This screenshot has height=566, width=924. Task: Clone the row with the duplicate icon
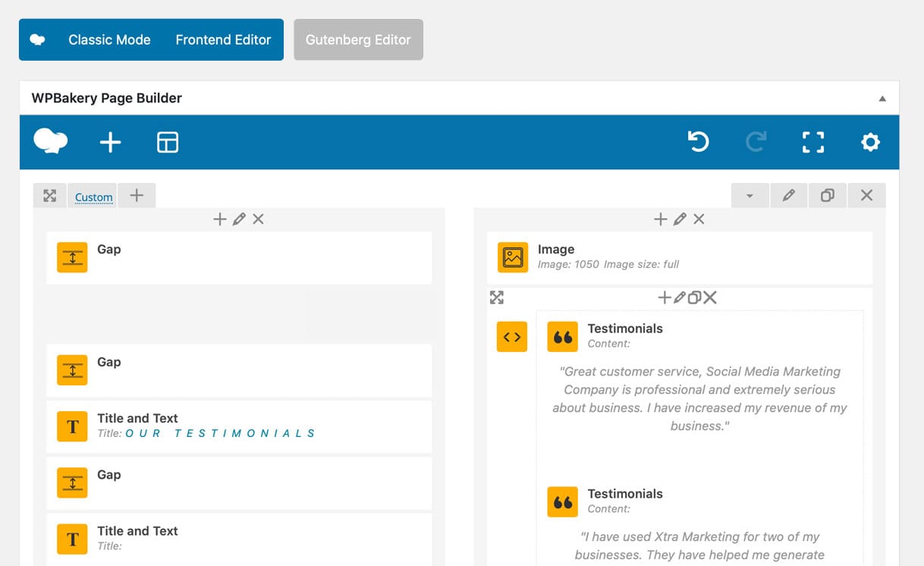[x=828, y=196]
